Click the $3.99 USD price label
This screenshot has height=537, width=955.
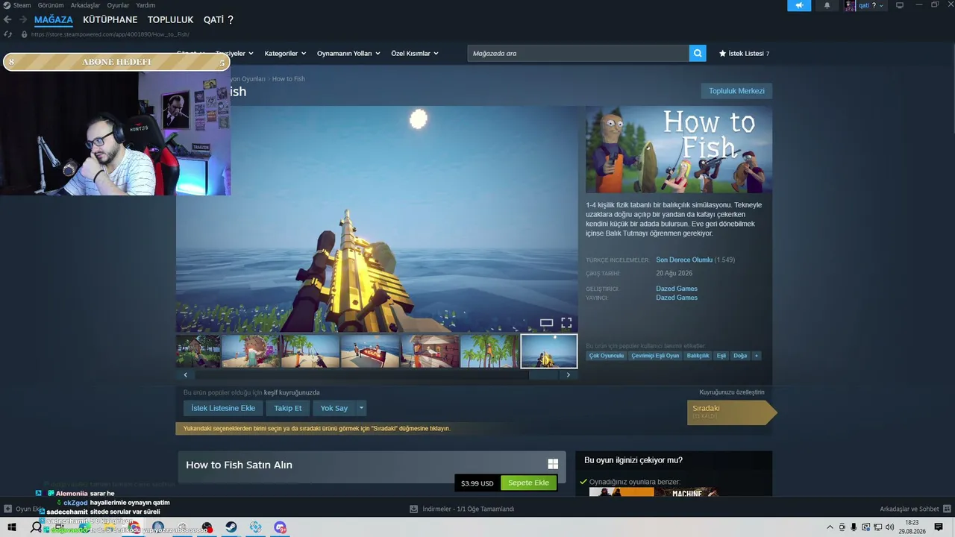point(477,483)
